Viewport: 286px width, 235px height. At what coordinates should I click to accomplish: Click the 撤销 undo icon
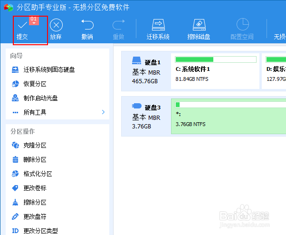tap(87, 24)
